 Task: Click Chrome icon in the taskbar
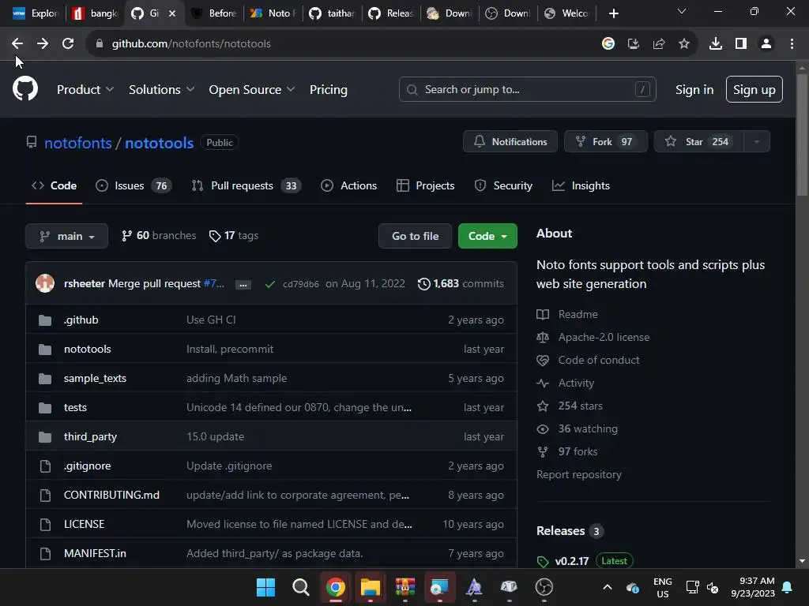click(335, 587)
